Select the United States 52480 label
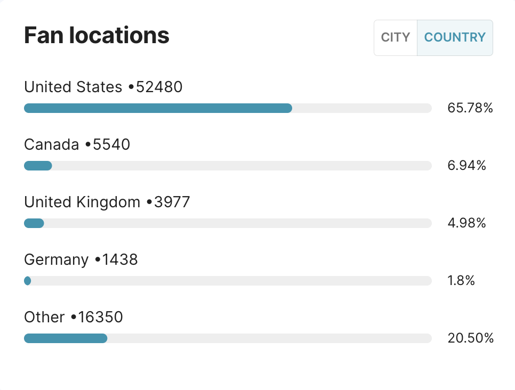The image size is (515, 390). pos(103,87)
